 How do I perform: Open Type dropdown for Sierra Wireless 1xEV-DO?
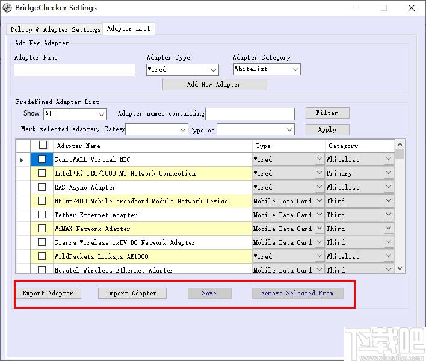[319, 242]
